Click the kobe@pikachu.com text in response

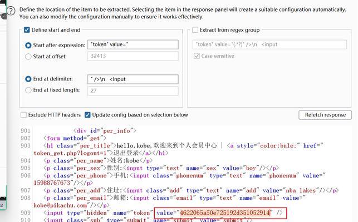pyautogui.click(x=60, y=205)
